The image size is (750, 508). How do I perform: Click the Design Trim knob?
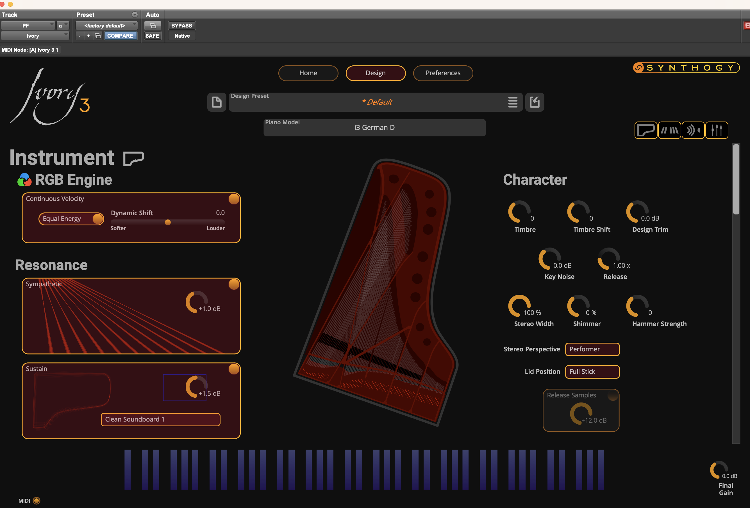[x=637, y=212]
